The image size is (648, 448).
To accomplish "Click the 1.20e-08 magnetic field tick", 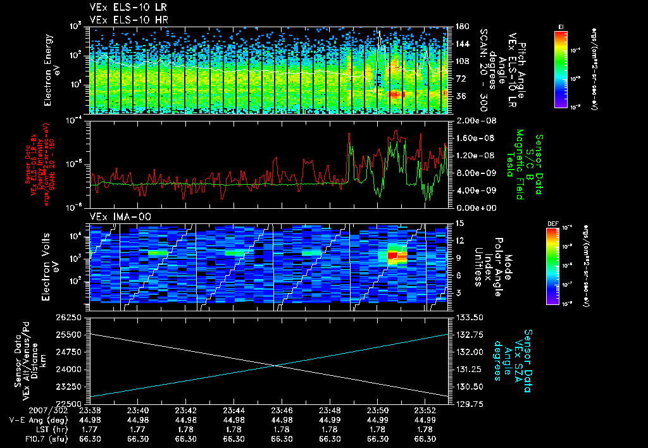I will (x=475, y=156).
